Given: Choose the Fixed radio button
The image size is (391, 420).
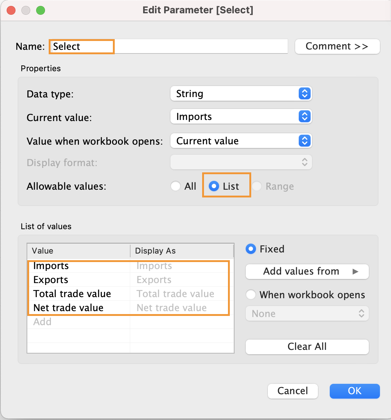Looking at the screenshot, I should click(x=251, y=249).
